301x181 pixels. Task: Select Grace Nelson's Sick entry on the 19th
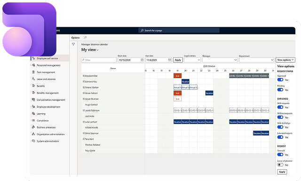pyautogui.click(x=178, y=93)
